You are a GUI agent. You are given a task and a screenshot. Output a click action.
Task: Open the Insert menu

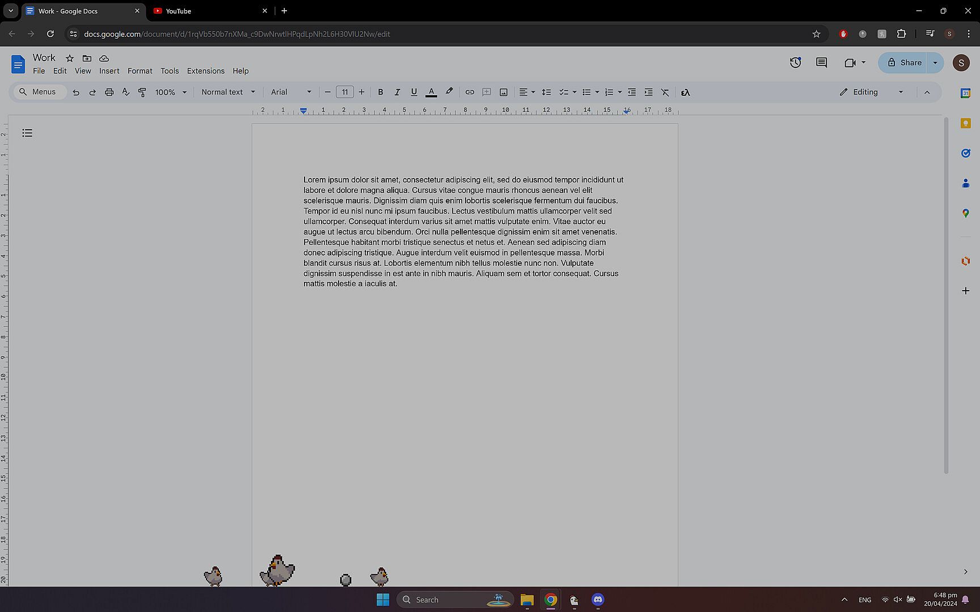[x=109, y=71]
